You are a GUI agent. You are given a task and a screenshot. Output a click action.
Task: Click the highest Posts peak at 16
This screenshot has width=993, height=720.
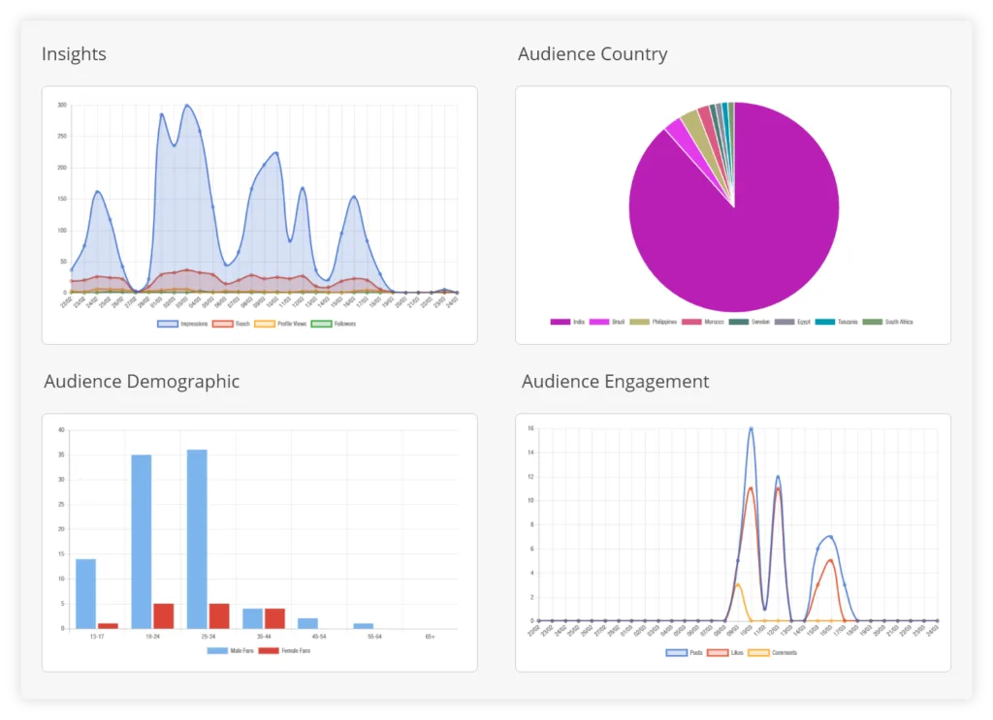coord(752,428)
